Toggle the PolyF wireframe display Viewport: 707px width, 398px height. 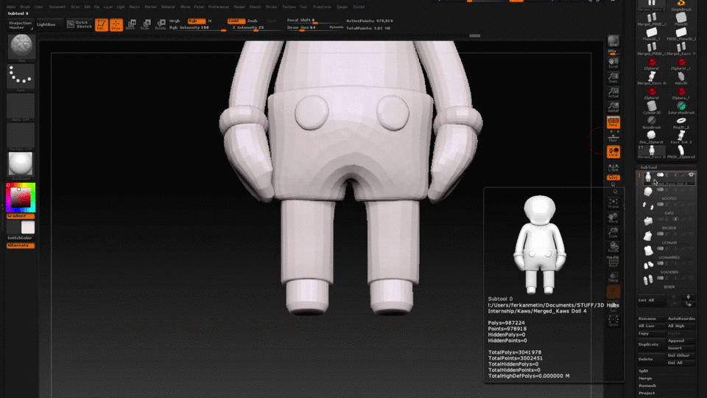[613, 262]
